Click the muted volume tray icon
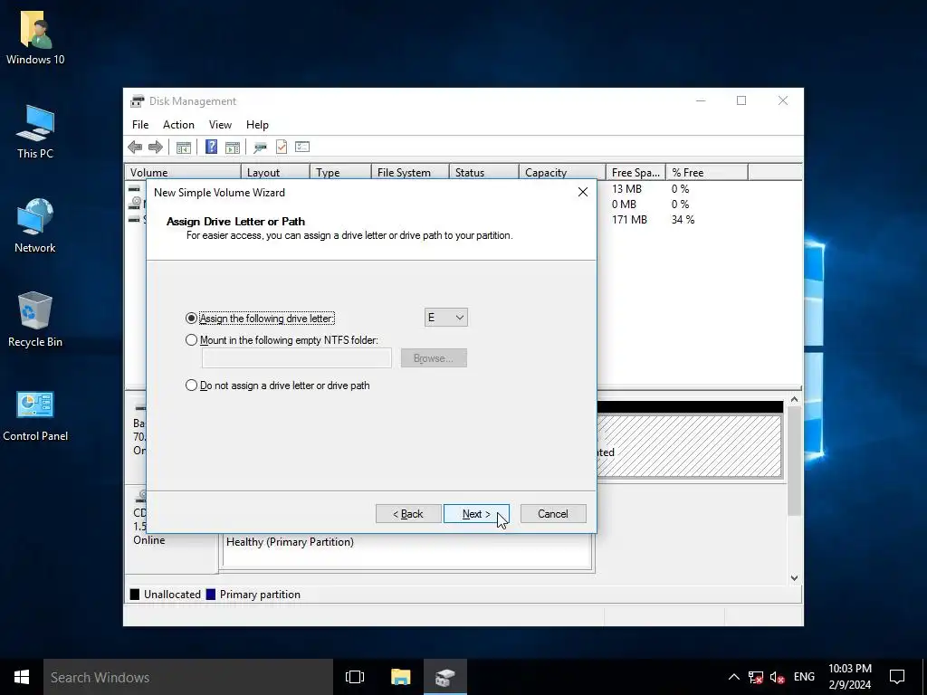The height and width of the screenshot is (695, 927). pos(778,677)
